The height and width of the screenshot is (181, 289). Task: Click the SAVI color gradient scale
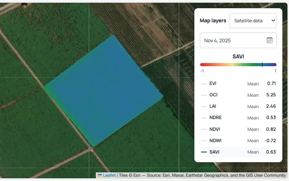pyautogui.click(x=238, y=65)
